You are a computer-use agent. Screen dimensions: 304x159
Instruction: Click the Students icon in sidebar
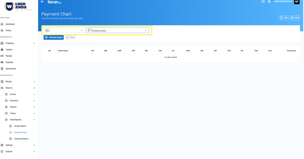[x=2, y=63]
